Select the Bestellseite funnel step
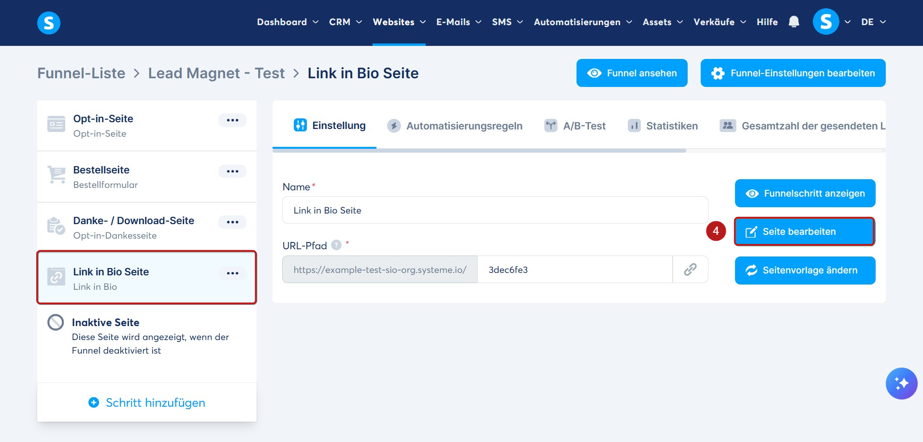This screenshot has width=923, height=442. click(147, 177)
